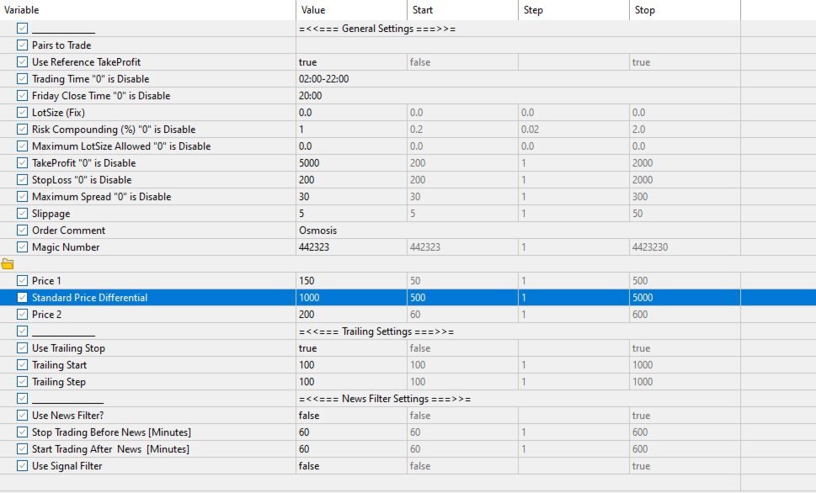
Task: Click the Risk Compounding Start value 0.2
Action: pyautogui.click(x=416, y=129)
